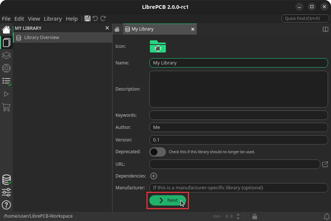Open the Home sidebar icon
331x221 pixels.
click(x=6, y=29)
